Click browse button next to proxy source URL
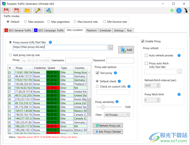Screen dimensions: 190x145 (111, 48)
